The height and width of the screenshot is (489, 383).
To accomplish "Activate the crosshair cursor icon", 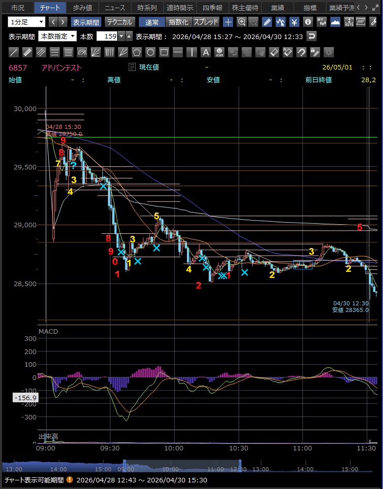I will pos(228,22).
